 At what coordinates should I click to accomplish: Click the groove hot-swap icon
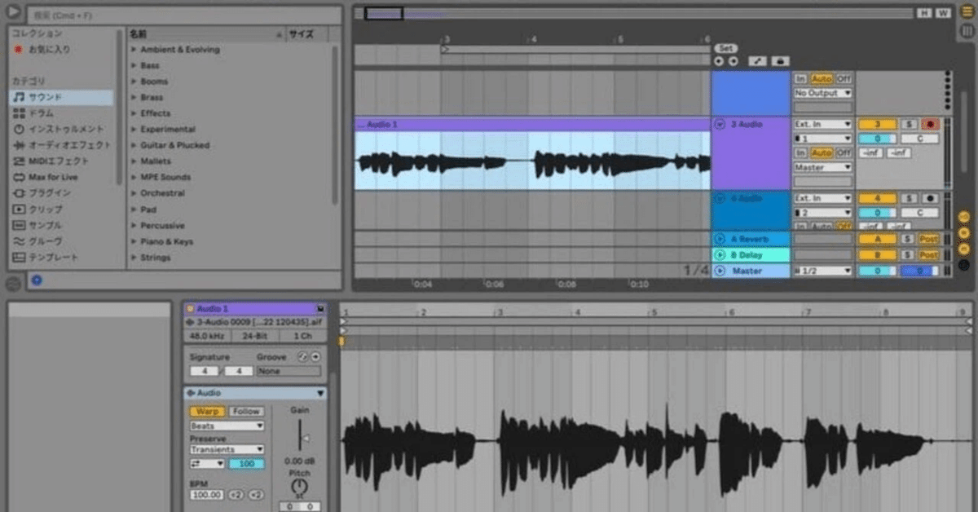click(302, 357)
